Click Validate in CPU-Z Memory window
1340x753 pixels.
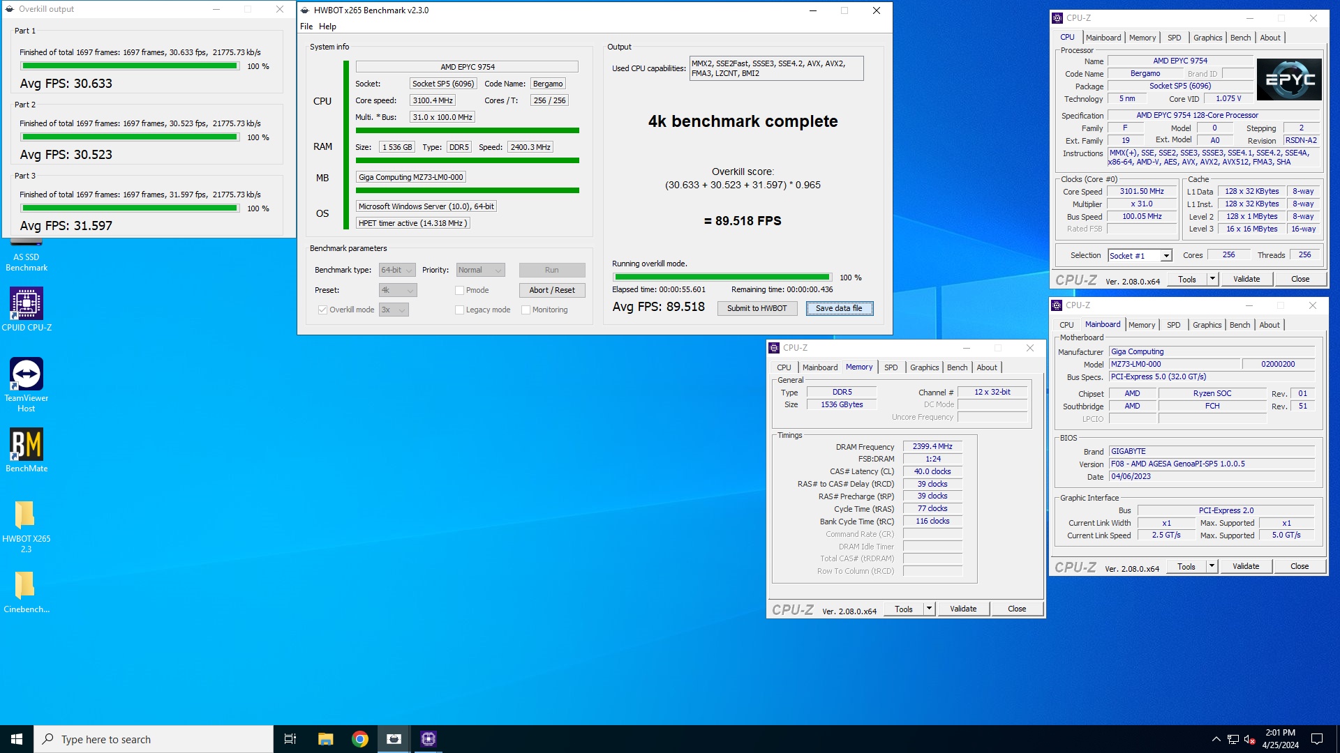pyautogui.click(x=963, y=609)
